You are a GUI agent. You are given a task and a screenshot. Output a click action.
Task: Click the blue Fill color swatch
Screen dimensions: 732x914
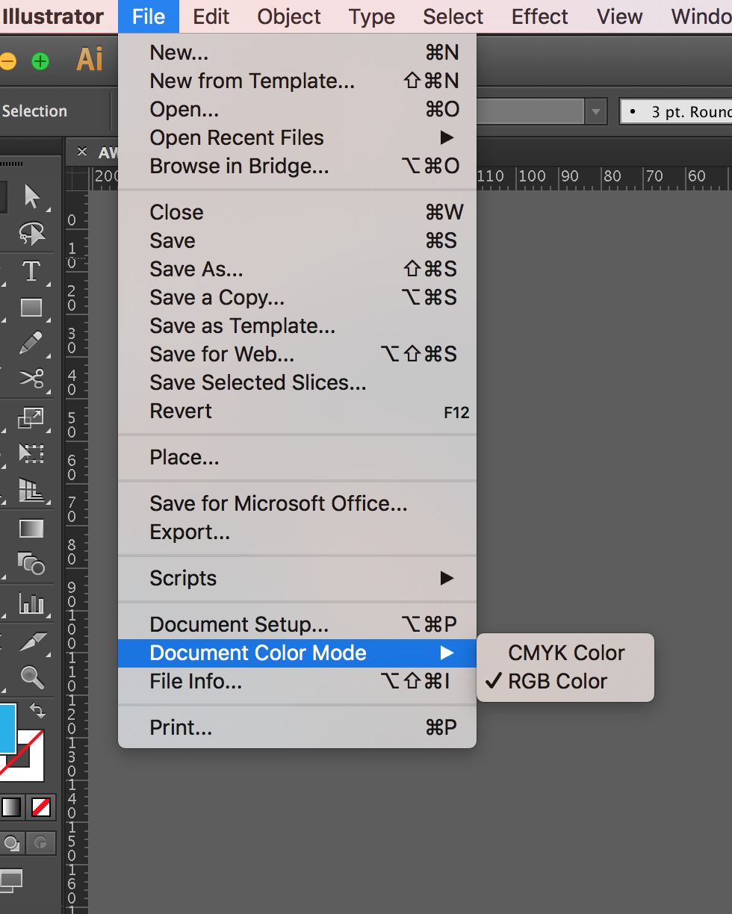tap(7, 728)
